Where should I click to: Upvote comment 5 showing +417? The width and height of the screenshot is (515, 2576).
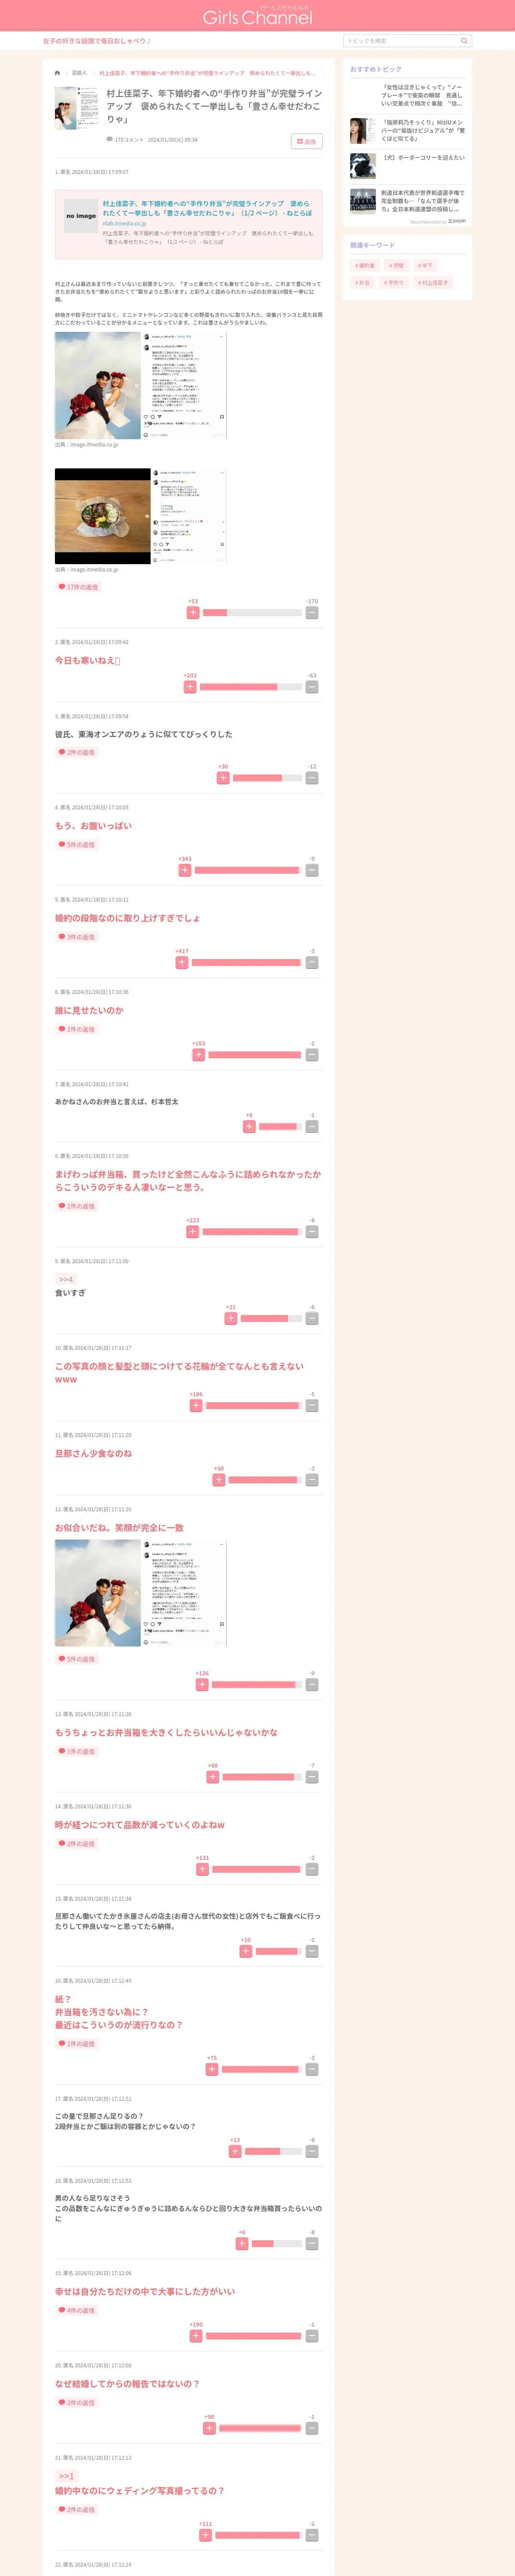[x=181, y=962]
